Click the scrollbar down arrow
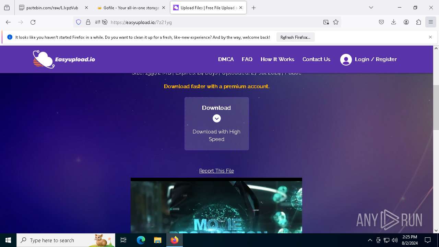Image resolution: width=439 pixels, height=247 pixels. tap(436, 231)
